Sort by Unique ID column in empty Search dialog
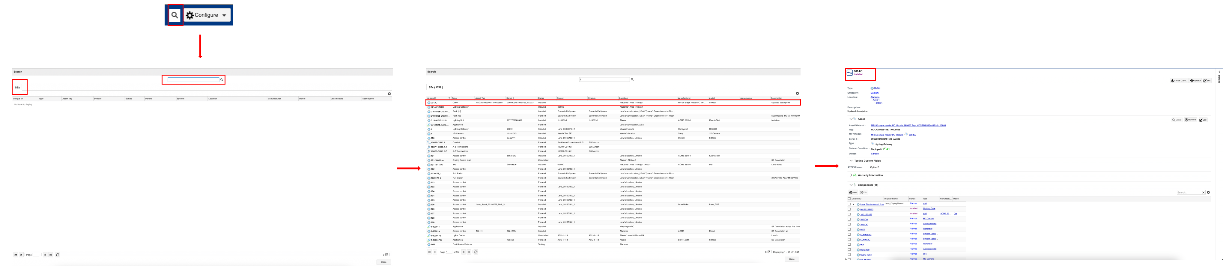This screenshot has height=272, width=1229. click(x=25, y=99)
